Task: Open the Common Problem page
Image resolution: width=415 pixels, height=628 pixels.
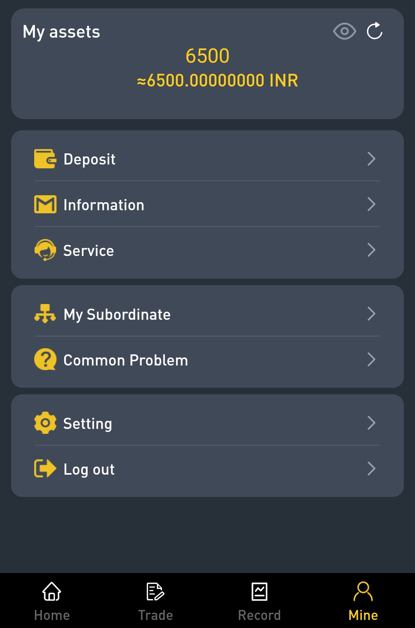Action: pyautogui.click(x=126, y=360)
